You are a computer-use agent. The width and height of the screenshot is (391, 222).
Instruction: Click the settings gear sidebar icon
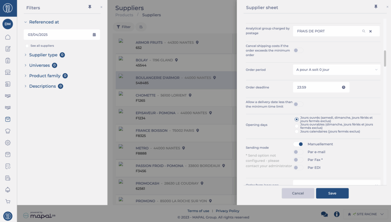click(8, 143)
